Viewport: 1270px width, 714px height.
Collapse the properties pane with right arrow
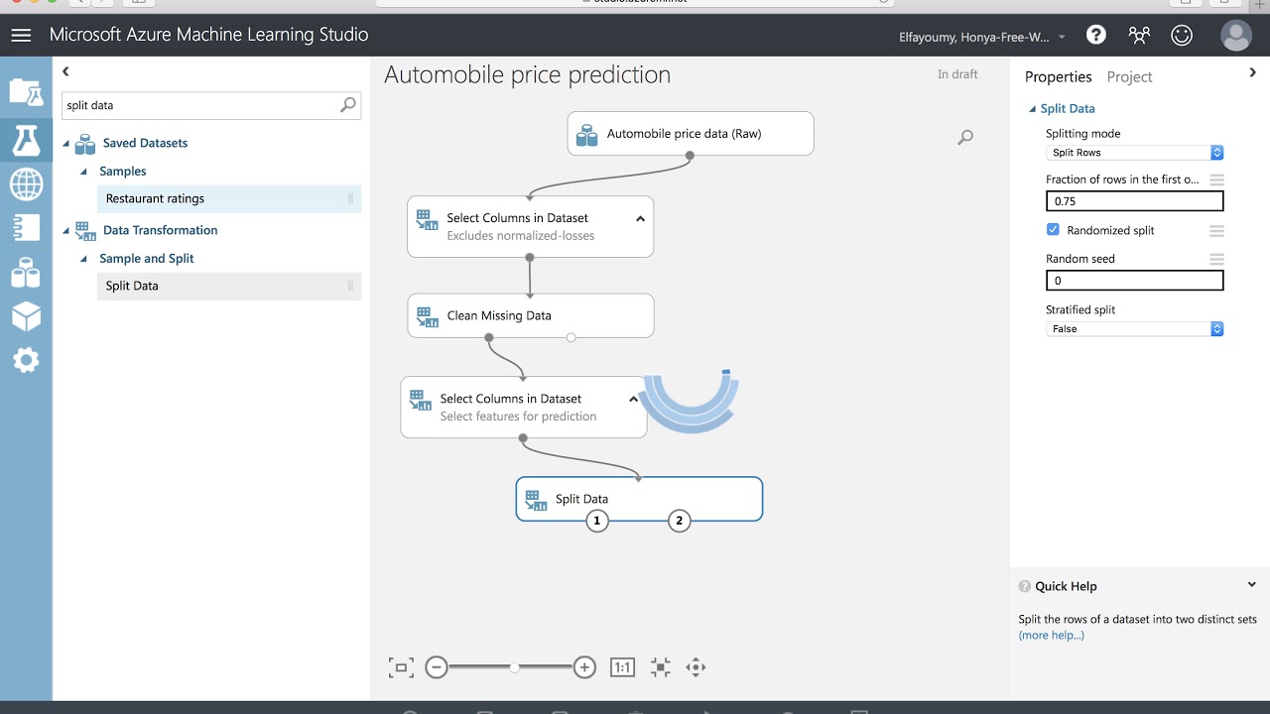point(1252,72)
